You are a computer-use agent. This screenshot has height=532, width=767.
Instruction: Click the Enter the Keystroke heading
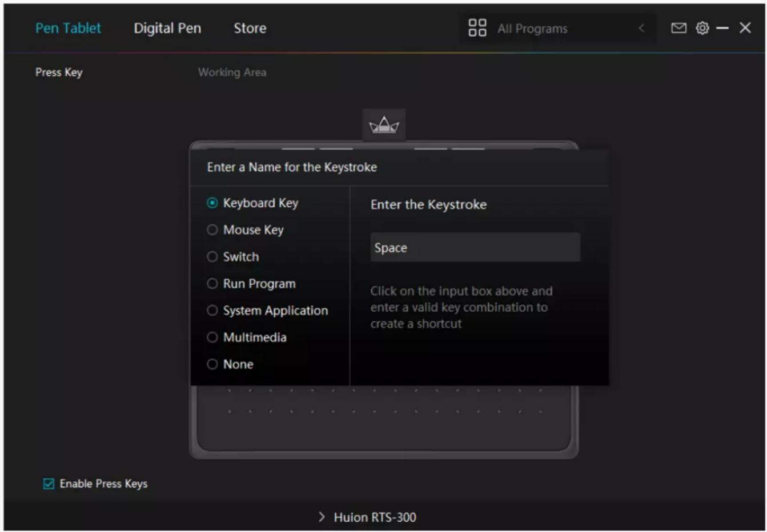428,204
